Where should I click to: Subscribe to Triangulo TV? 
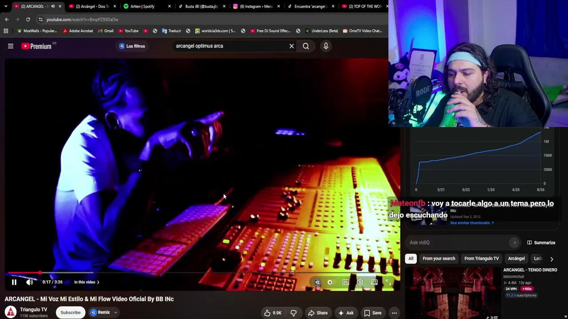[71, 312]
